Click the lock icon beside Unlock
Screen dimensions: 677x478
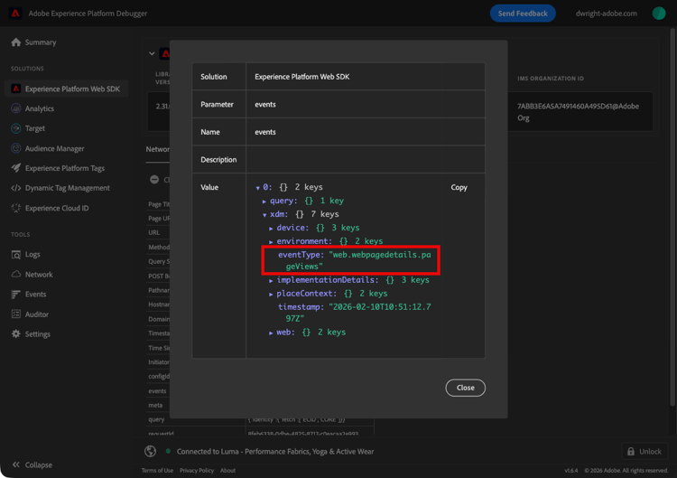[x=631, y=451]
